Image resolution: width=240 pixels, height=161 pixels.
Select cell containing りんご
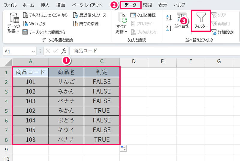66,82
